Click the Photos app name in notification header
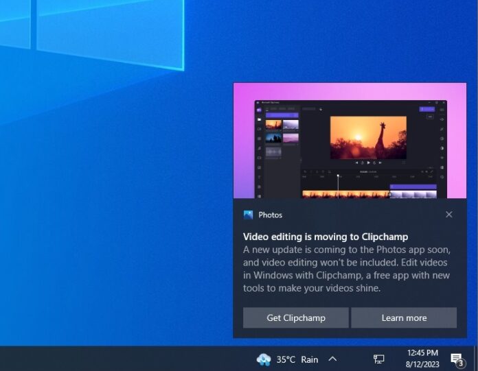 point(271,215)
